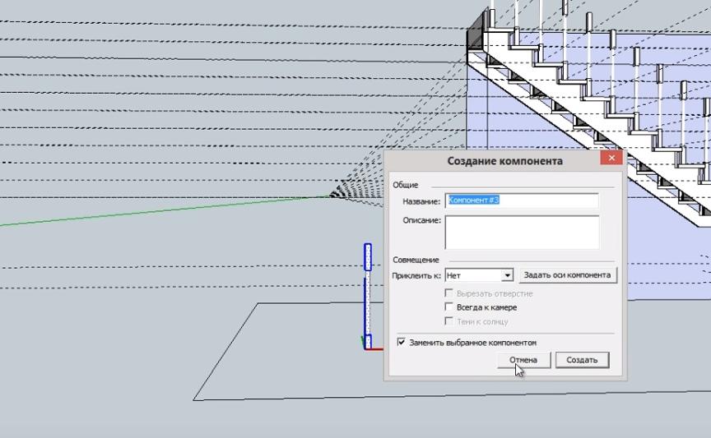
Task: Click the greyed Вырезать отверстие checkbox
Action: (448, 293)
